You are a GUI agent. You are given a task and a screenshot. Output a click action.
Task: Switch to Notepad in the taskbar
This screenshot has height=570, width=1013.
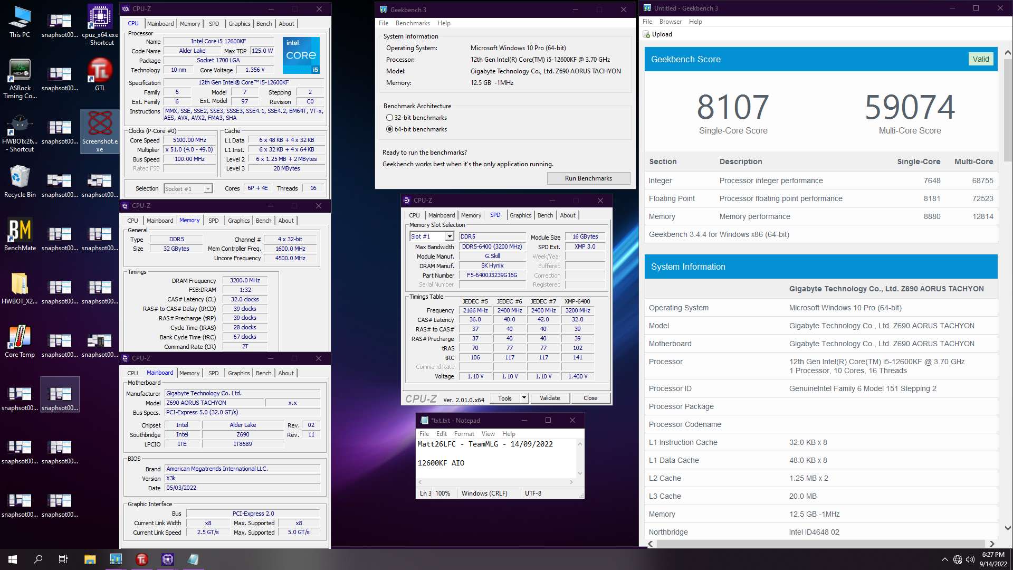tap(193, 559)
